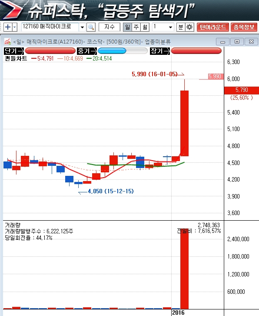Minimize the chart sub-window
The width and height of the screenshot is (259, 316).
pos(223,41)
